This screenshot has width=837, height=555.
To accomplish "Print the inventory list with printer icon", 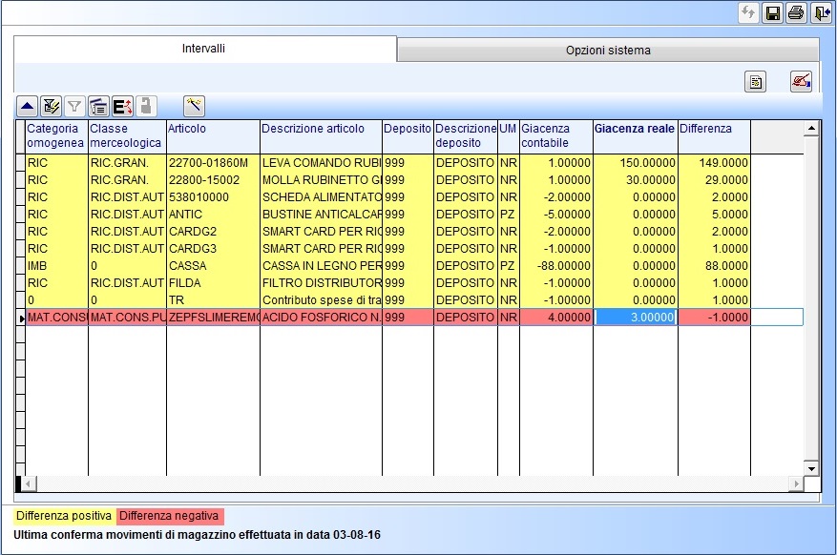I will [796, 12].
